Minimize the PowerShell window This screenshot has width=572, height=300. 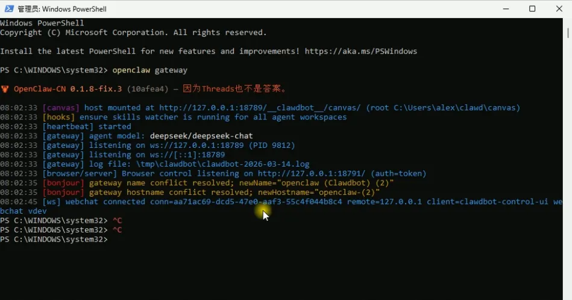506,9
